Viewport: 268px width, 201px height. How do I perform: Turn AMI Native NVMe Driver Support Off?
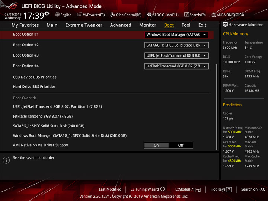coord(181,145)
